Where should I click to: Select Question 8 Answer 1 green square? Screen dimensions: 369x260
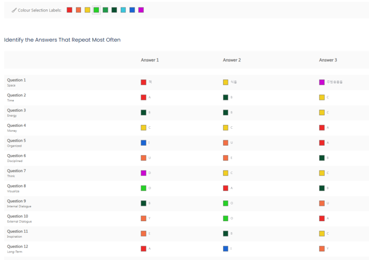pyautogui.click(x=144, y=188)
